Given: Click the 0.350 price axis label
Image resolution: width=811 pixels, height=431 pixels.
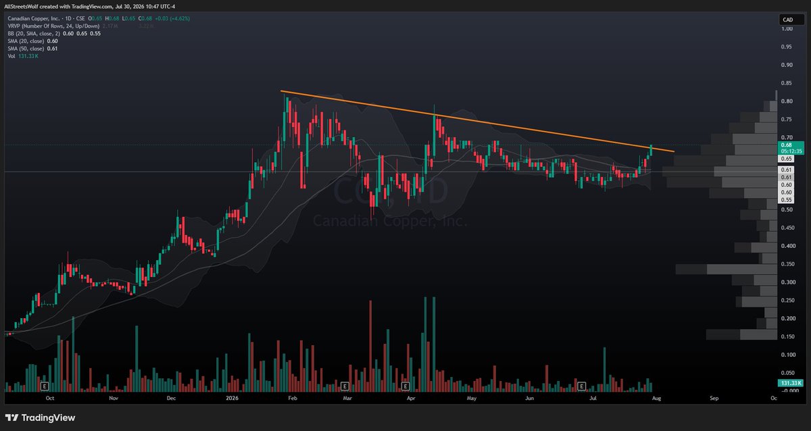Looking at the screenshot, I should [x=787, y=264].
